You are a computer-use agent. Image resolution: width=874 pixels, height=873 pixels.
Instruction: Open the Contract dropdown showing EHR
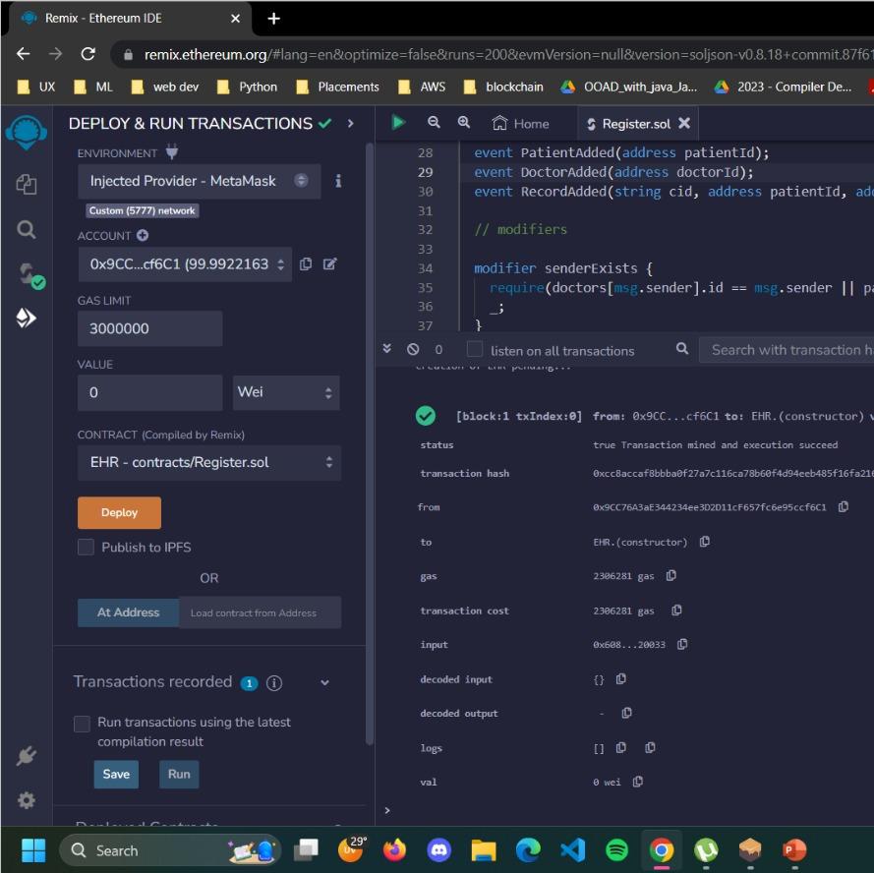click(208, 462)
